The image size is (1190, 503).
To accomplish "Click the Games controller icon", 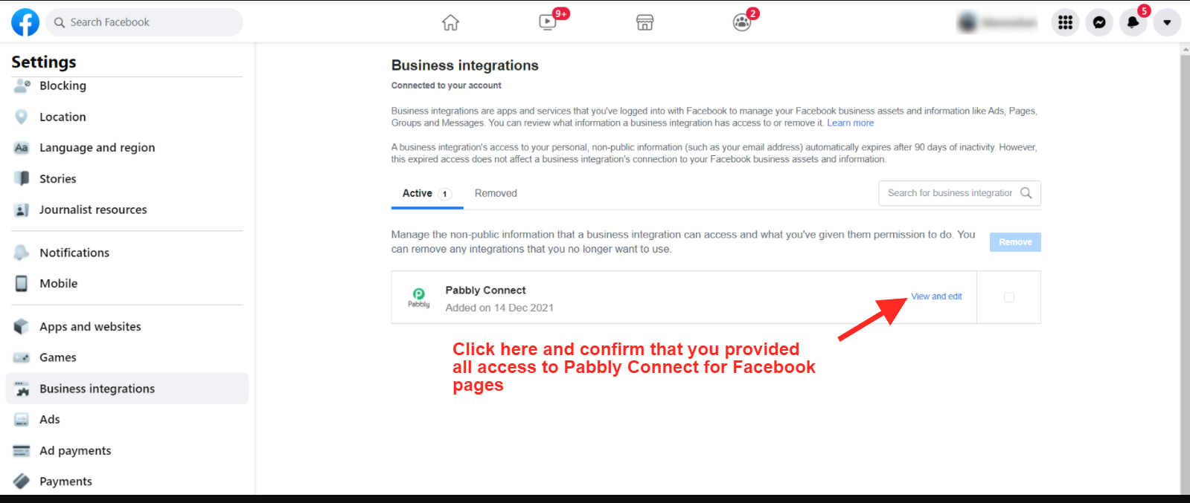I will click(22, 358).
